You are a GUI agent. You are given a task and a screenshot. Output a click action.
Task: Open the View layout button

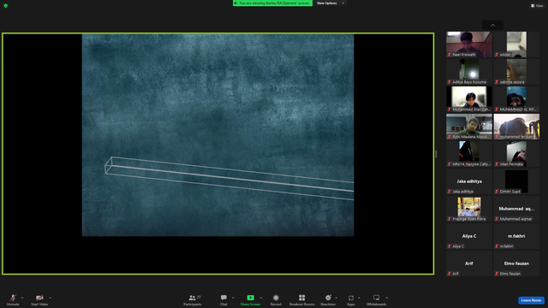(x=537, y=6)
